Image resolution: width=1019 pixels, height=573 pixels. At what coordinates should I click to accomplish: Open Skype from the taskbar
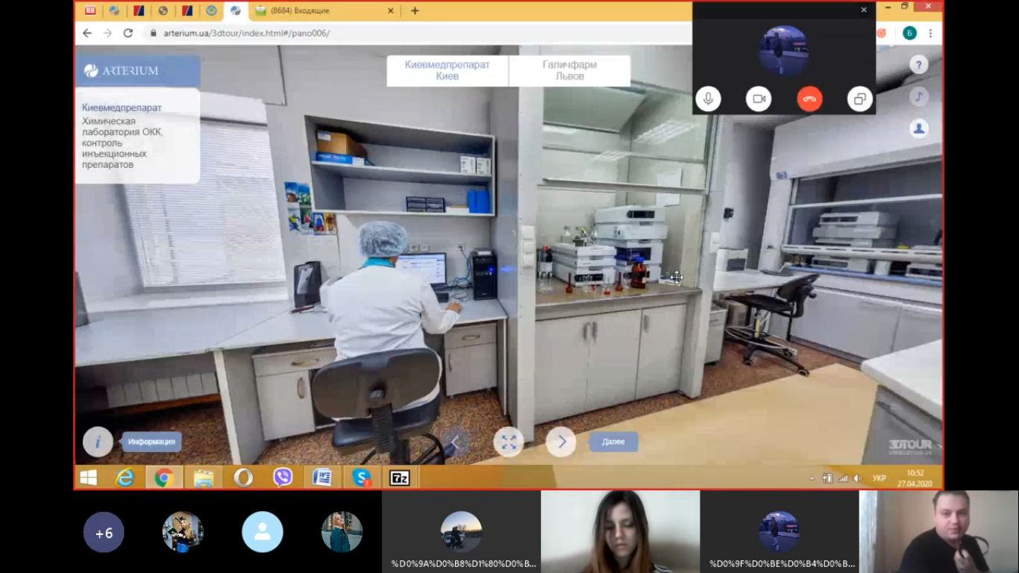(x=362, y=477)
